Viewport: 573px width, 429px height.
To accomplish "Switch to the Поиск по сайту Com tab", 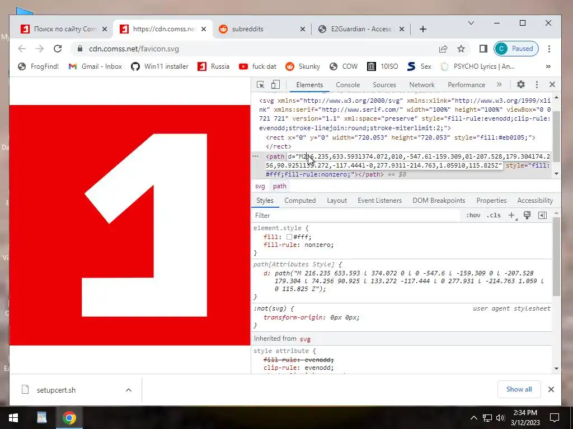I will click(x=65, y=29).
